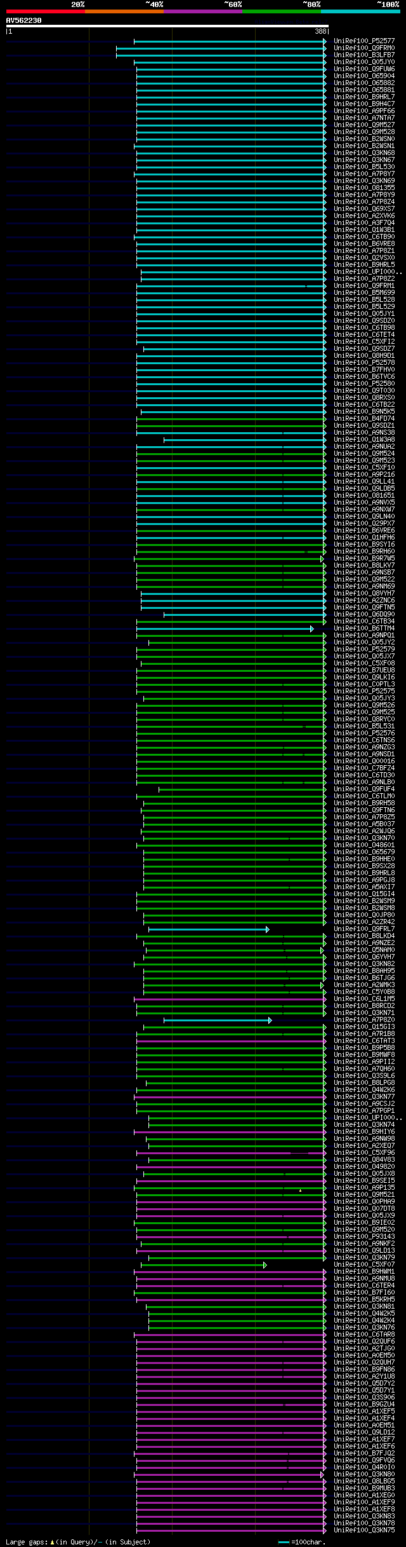Click the short cyan bar for UniRef100_A7P8Z0

coord(218,1020)
